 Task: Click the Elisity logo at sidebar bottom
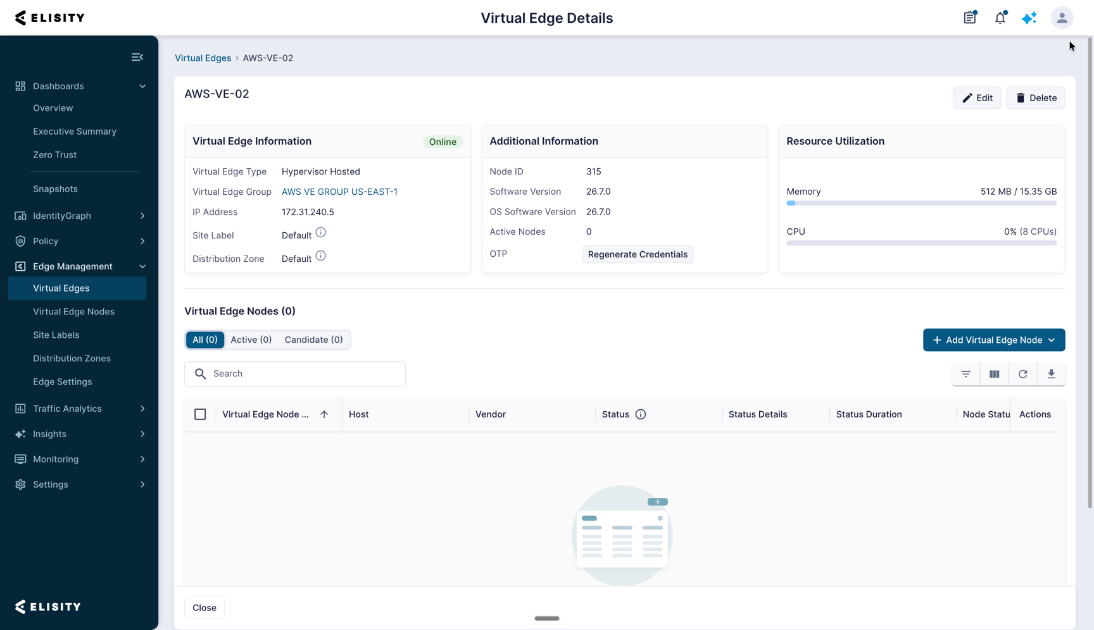pyautogui.click(x=48, y=607)
